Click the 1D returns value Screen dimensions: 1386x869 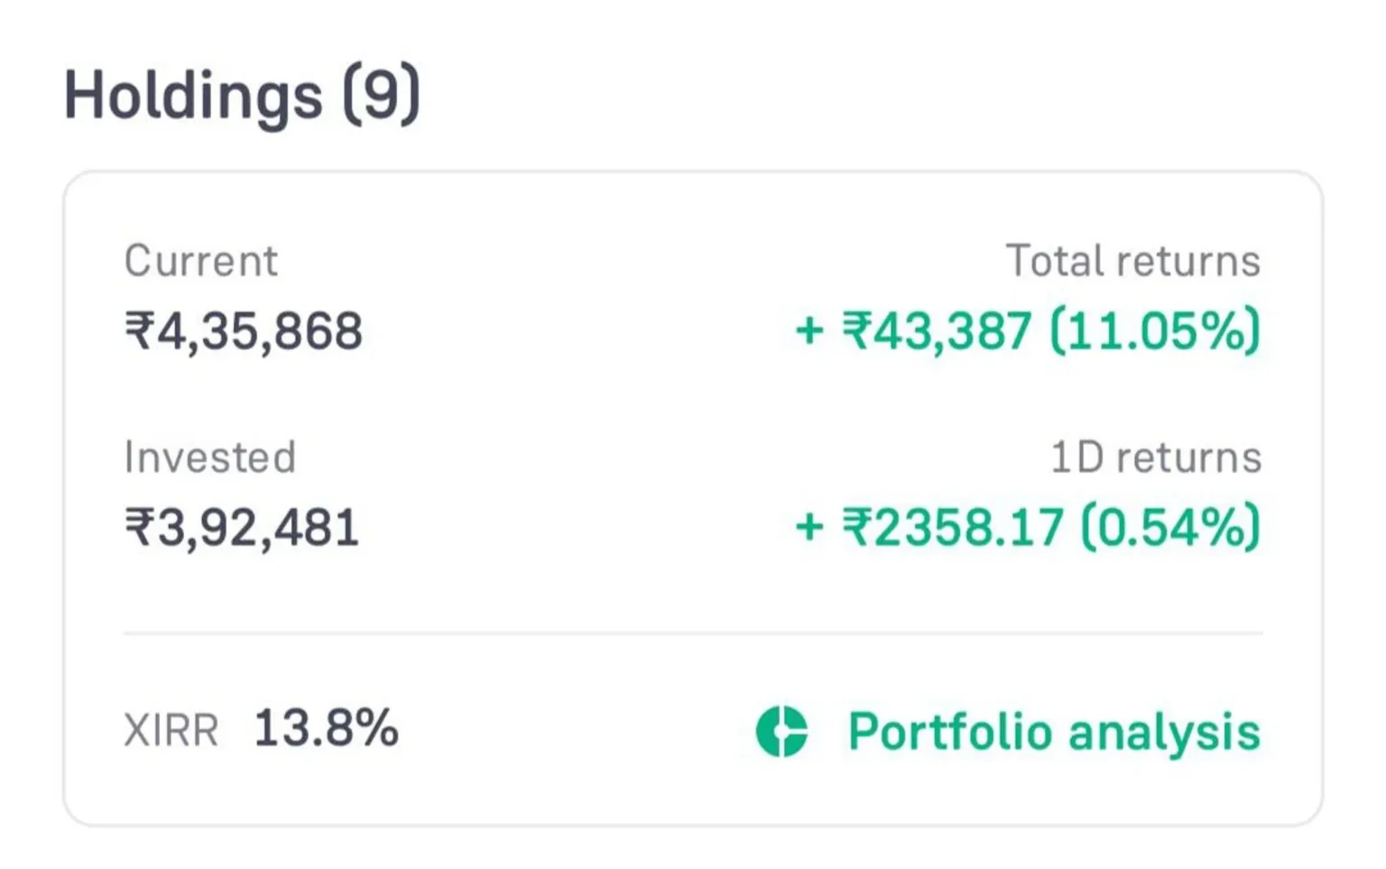click(953, 526)
